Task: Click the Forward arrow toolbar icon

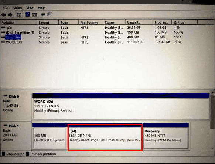Action: [10, 14]
